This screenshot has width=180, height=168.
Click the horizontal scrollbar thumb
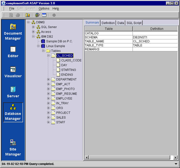coord(129,157)
